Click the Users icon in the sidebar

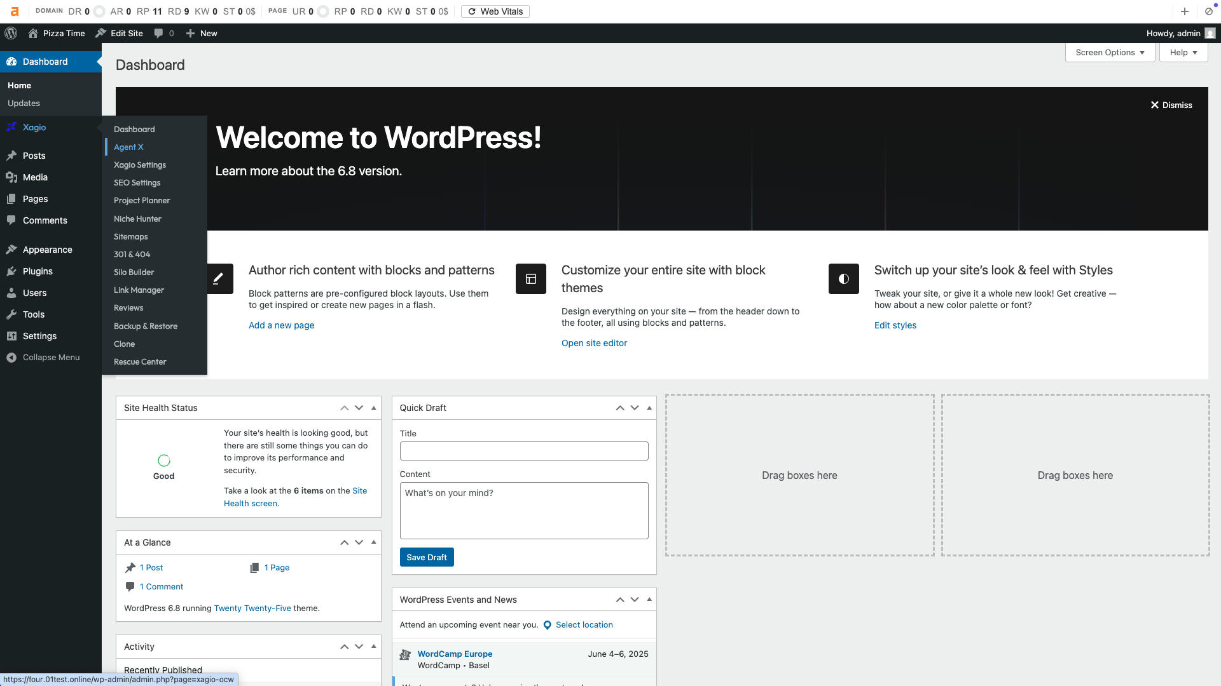coord(11,293)
